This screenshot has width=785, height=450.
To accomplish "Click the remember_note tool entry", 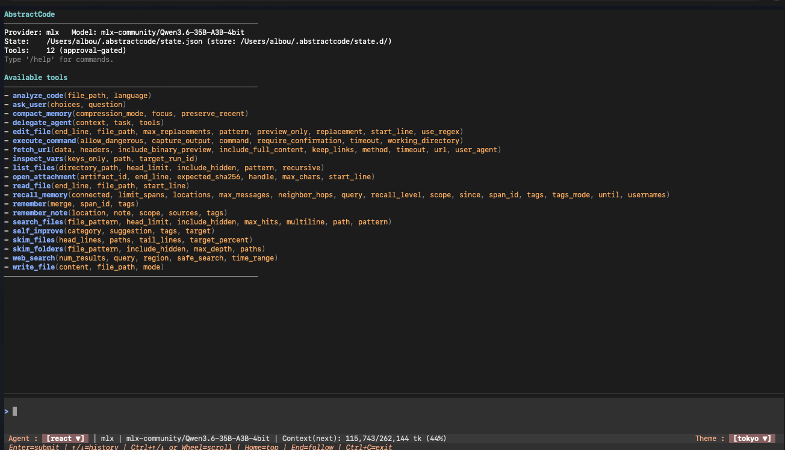I will (115, 213).
